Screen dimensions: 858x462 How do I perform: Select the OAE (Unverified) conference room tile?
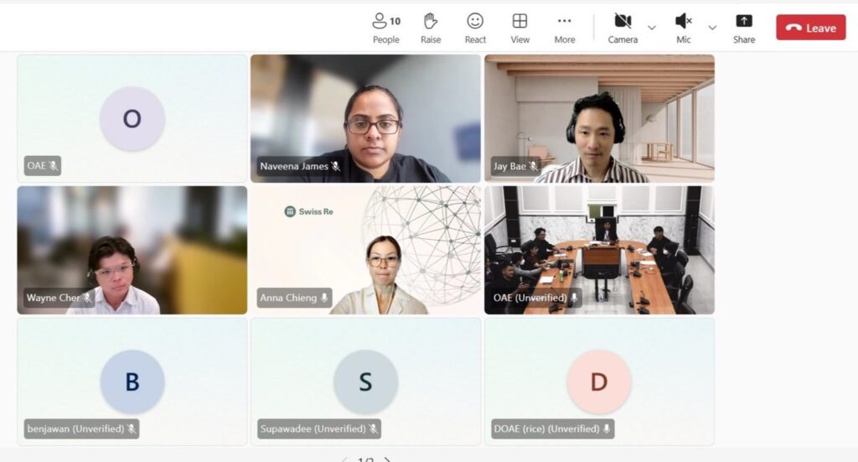click(599, 250)
